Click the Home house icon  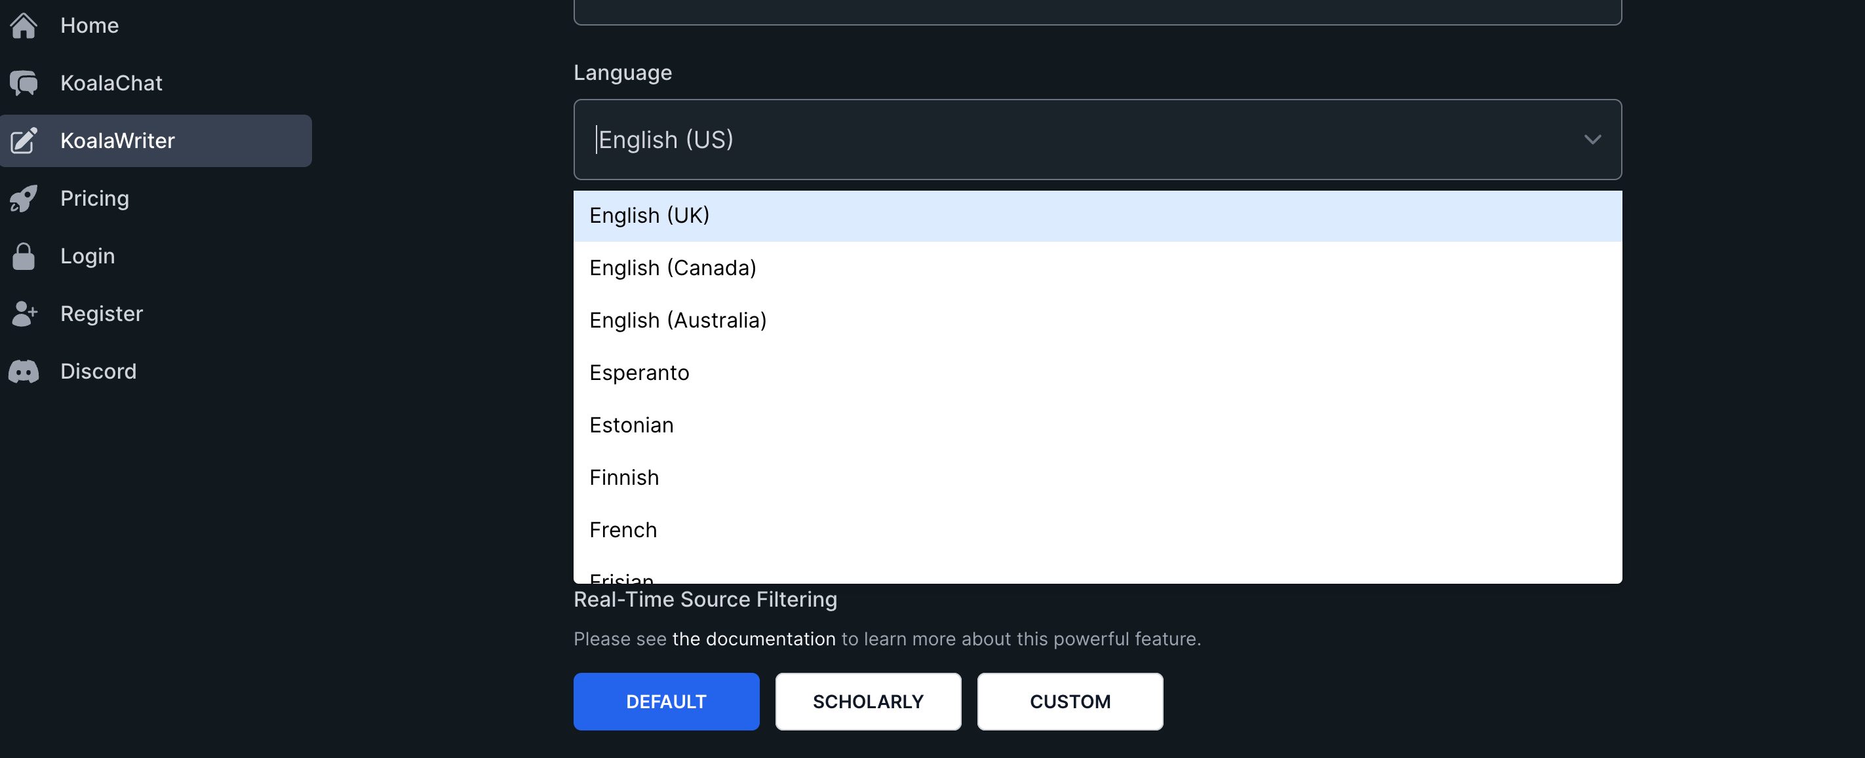[23, 26]
